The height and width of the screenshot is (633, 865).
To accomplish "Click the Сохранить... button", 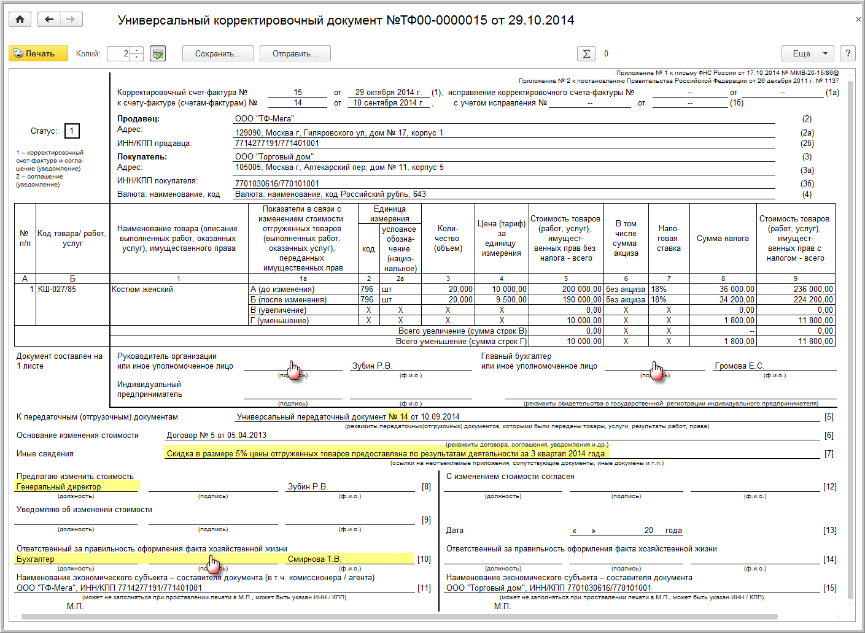I will pos(218,53).
